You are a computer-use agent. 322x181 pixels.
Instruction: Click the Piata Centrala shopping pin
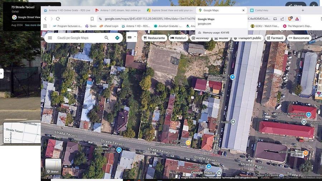coord(233,77)
